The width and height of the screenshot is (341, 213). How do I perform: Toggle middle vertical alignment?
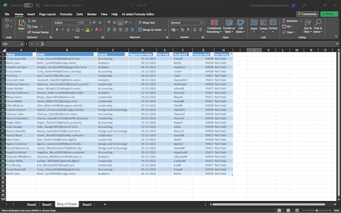(x=114, y=23)
